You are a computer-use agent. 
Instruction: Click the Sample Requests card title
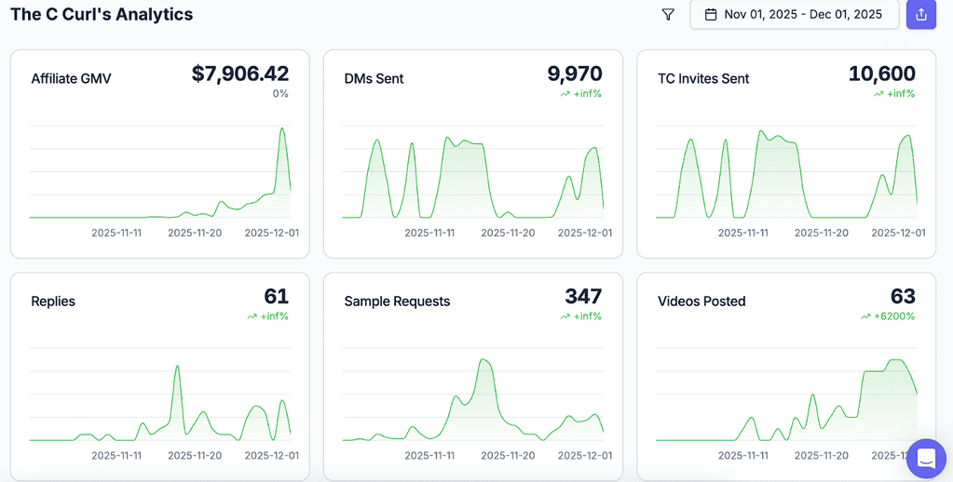click(397, 301)
